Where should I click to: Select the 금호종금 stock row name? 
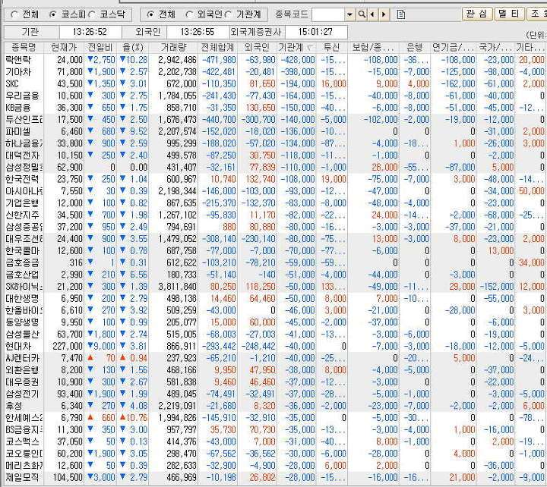click(22, 262)
